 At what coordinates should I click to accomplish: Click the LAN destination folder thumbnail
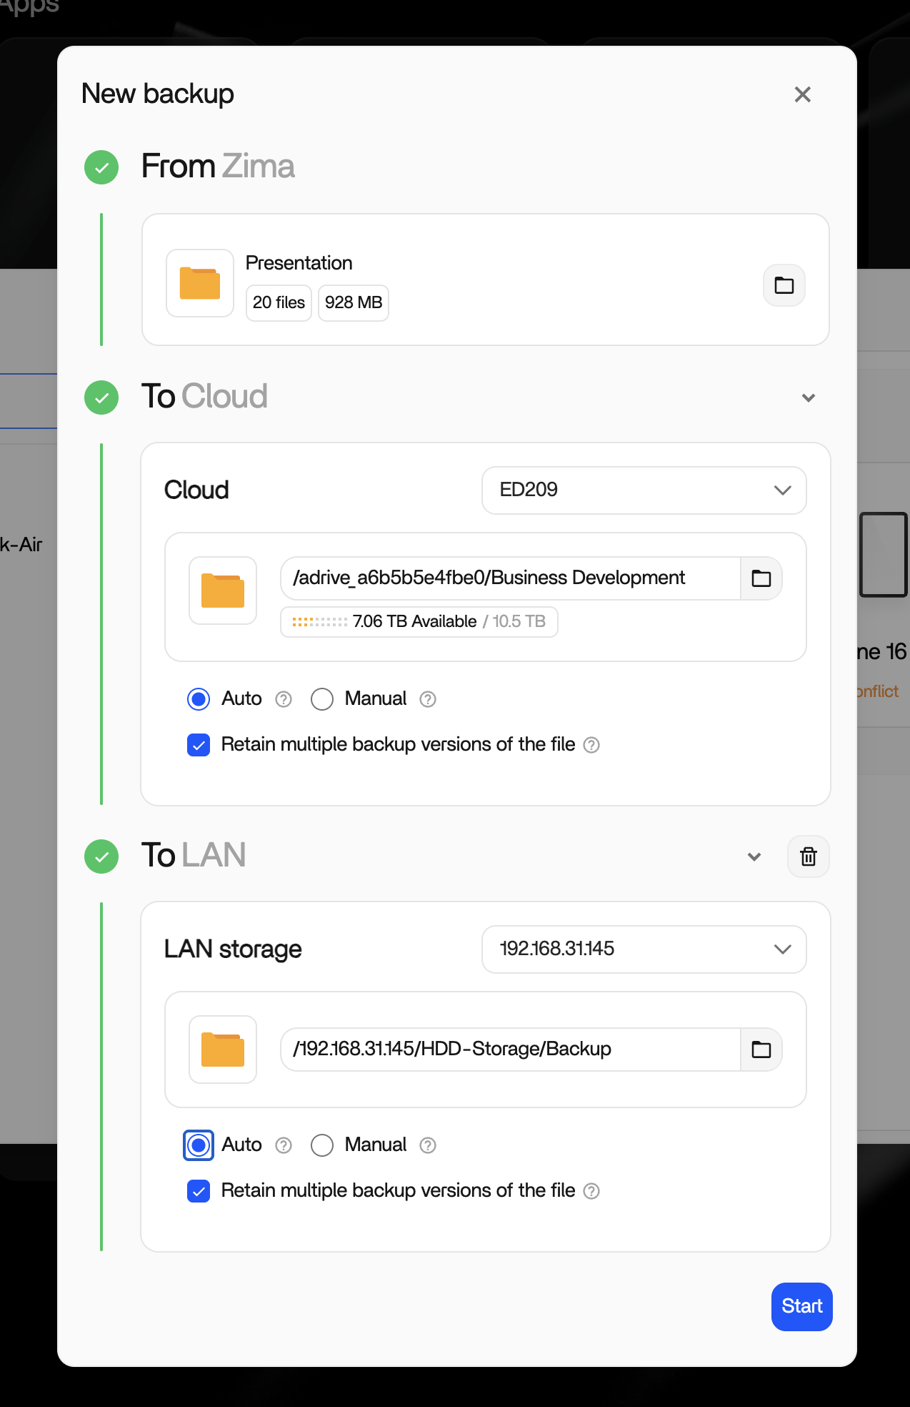coord(223,1050)
